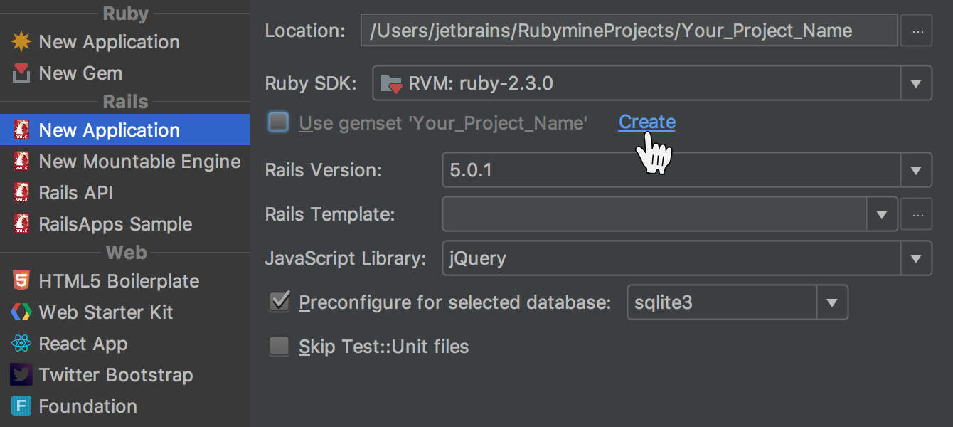The image size is (953, 427).
Task: Select Rails New Application in list
Action: click(x=125, y=130)
